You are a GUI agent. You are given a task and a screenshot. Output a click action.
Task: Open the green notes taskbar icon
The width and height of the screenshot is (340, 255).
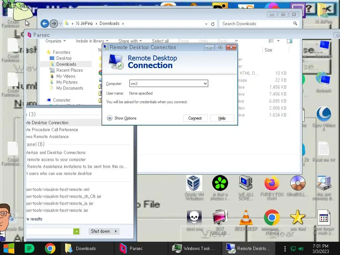[29, 248]
